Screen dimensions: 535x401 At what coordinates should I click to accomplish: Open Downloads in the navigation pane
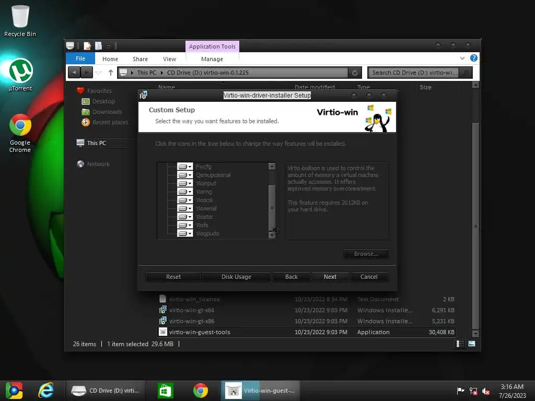point(107,112)
